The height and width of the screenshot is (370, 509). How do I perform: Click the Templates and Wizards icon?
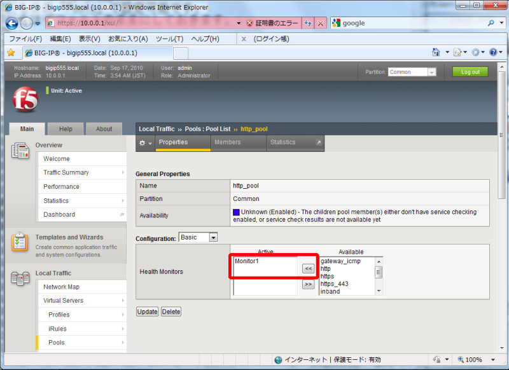[20, 242]
